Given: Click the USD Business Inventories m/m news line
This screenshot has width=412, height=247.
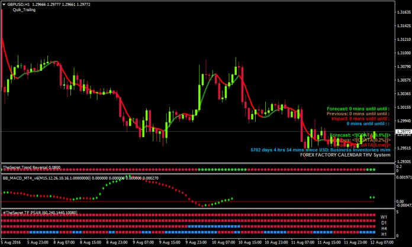Looking at the screenshot, I should click(321, 150).
